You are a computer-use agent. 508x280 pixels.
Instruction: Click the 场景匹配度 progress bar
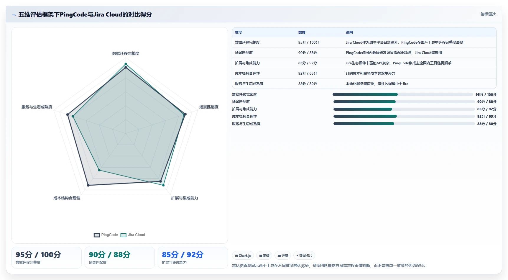click(x=404, y=102)
